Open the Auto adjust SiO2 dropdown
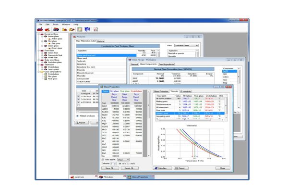This screenshot has width=288, height=191. click(x=123, y=160)
